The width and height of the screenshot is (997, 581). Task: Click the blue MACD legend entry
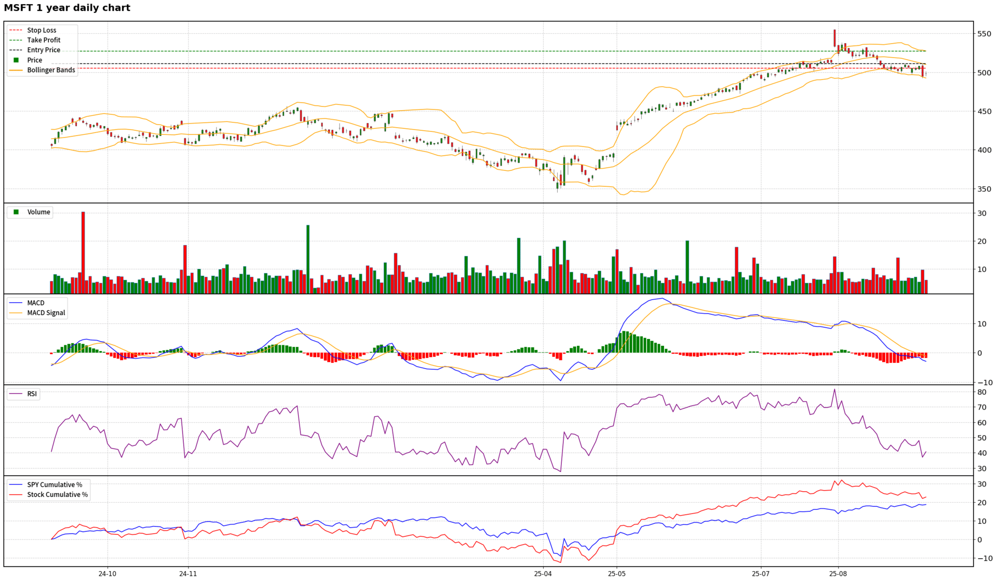(x=36, y=303)
